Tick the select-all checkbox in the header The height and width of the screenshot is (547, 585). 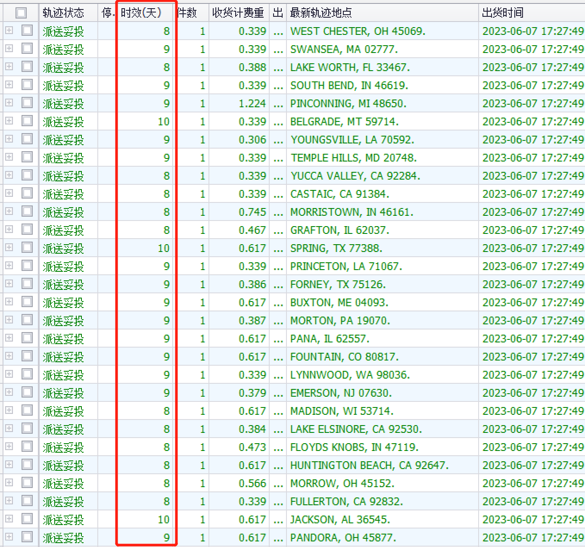tap(21, 13)
